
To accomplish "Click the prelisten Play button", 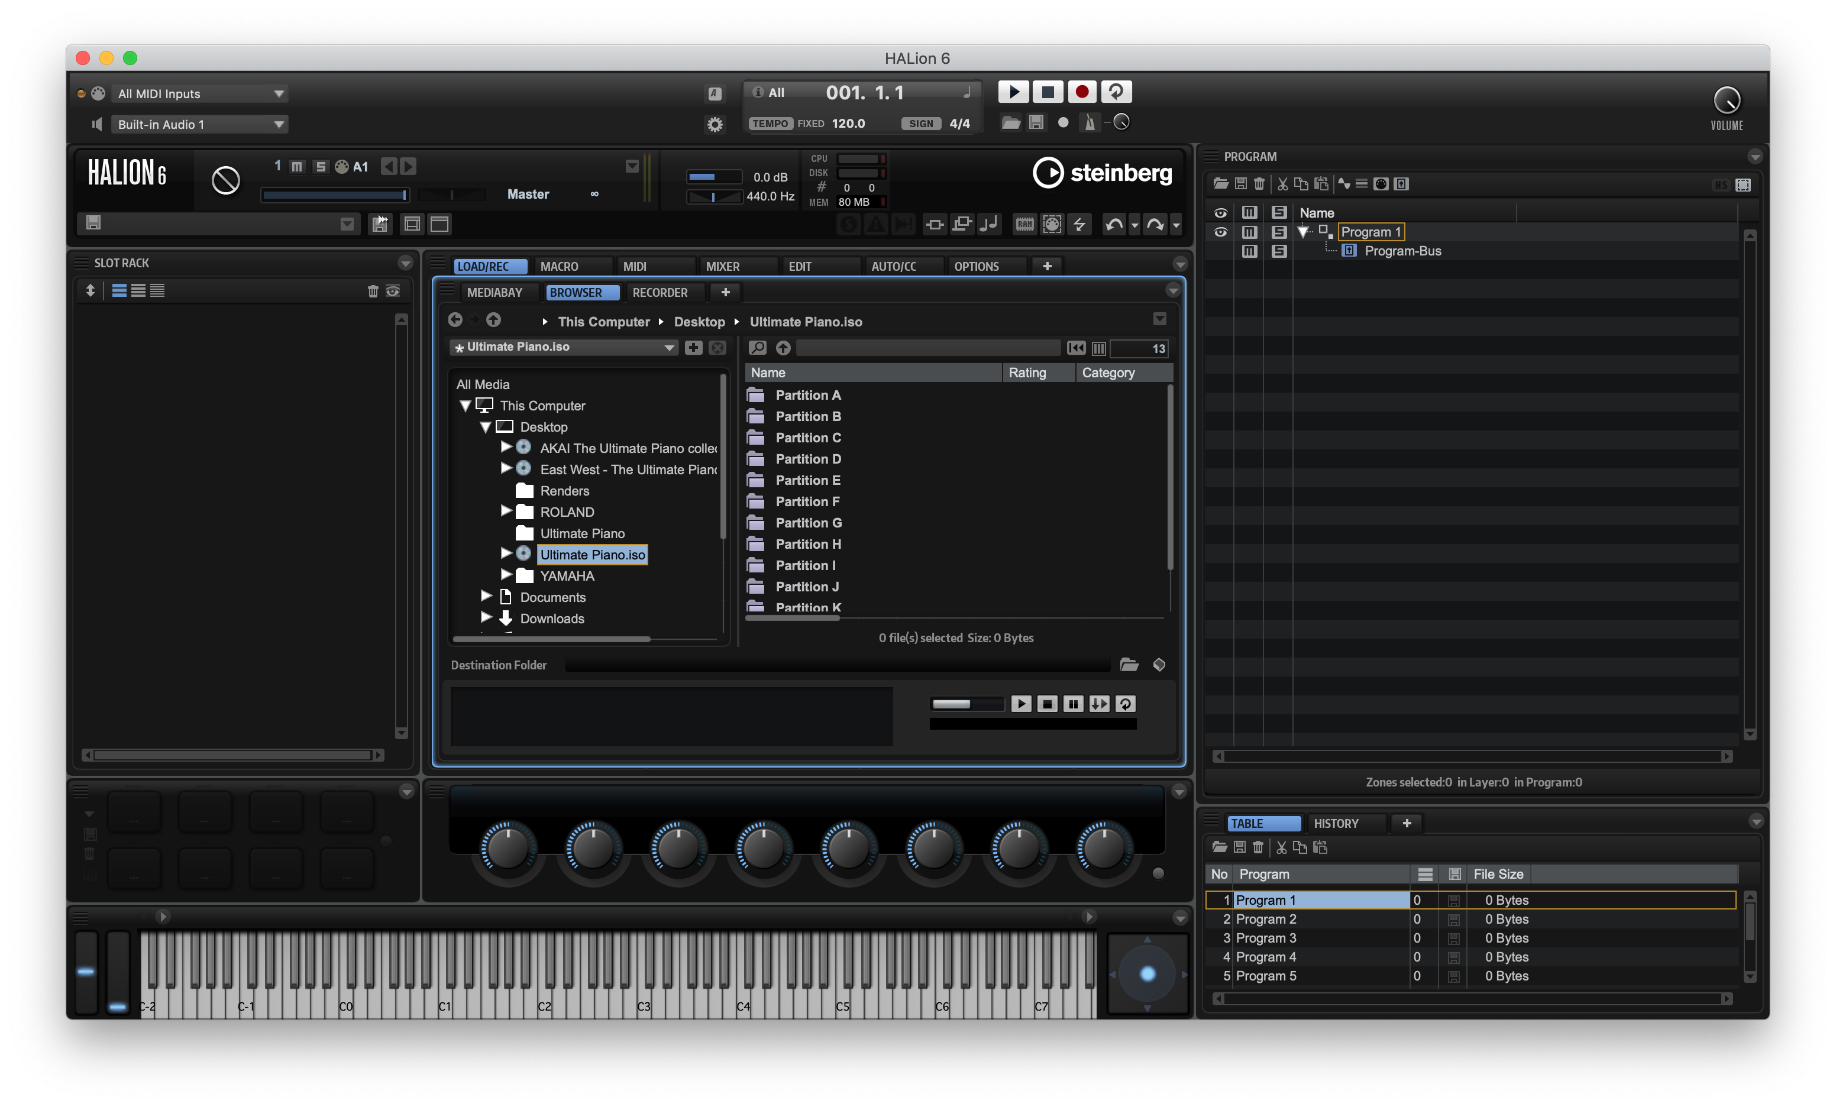I will point(1021,703).
